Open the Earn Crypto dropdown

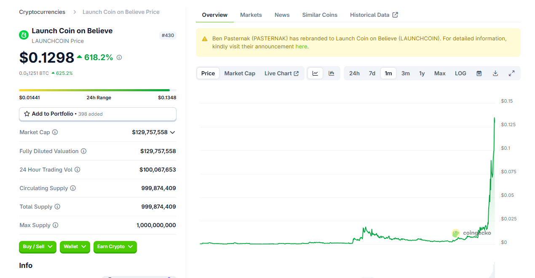click(x=115, y=247)
